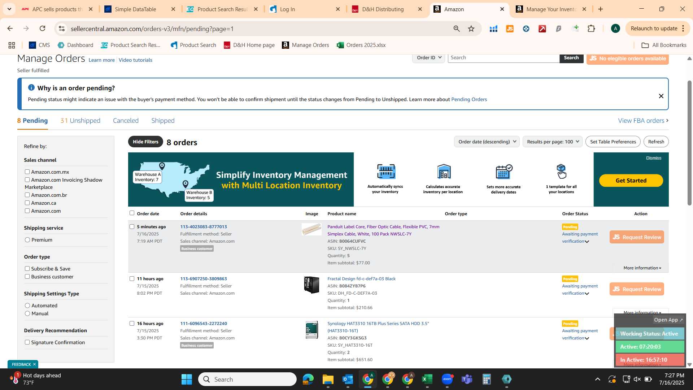Click the Get Started button on banner

(631, 181)
